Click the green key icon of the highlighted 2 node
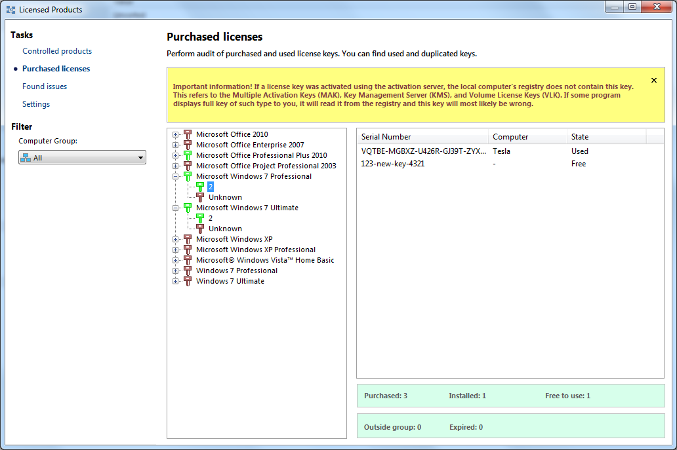The width and height of the screenshot is (677, 450). tap(200, 187)
